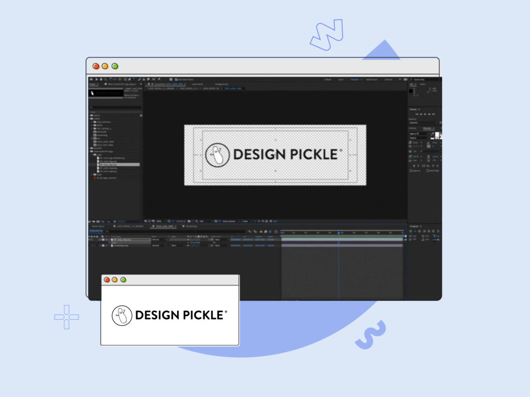Select the highlighted logo file in Project panel

point(119,165)
